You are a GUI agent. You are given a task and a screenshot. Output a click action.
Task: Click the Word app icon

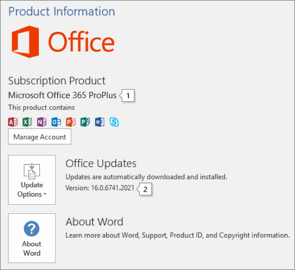pos(100,122)
